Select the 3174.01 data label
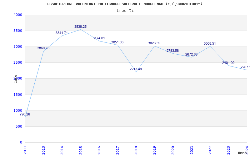 click(x=99, y=38)
